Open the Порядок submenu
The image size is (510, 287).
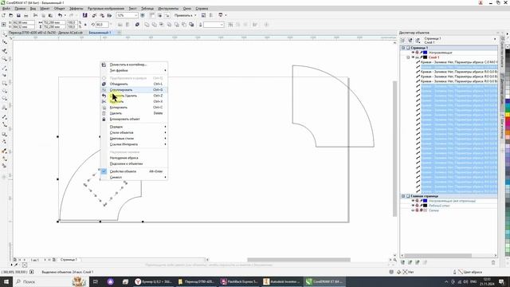pos(134,127)
